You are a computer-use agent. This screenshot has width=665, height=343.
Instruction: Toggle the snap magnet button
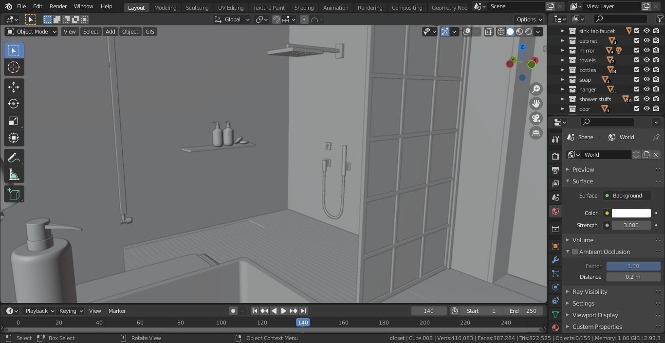pos(276,19)
